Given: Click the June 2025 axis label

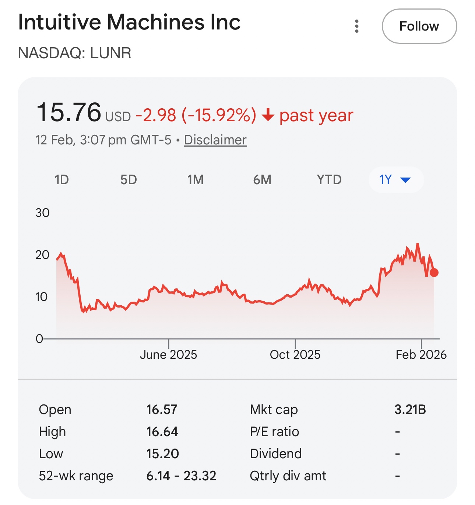Looking at the screenshot, I should [168, 354].
